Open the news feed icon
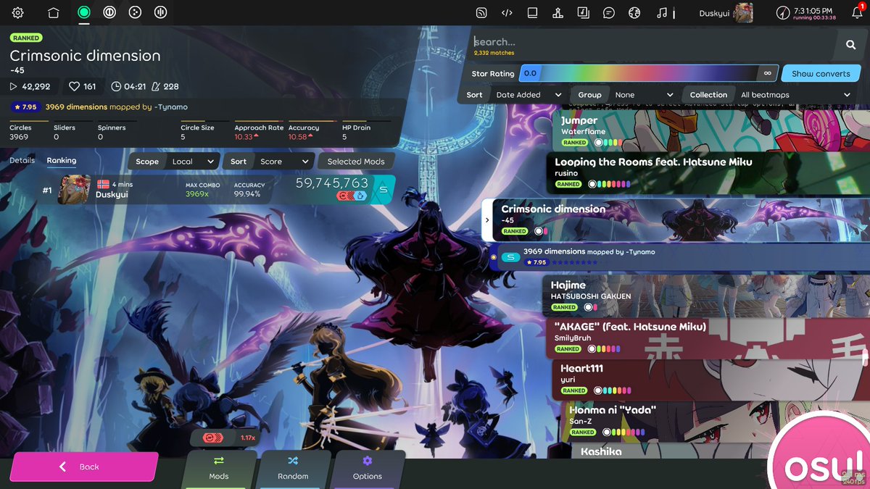The width and height of the screenshot is (870, 489). pyautogui.click(x=481, y=12)
